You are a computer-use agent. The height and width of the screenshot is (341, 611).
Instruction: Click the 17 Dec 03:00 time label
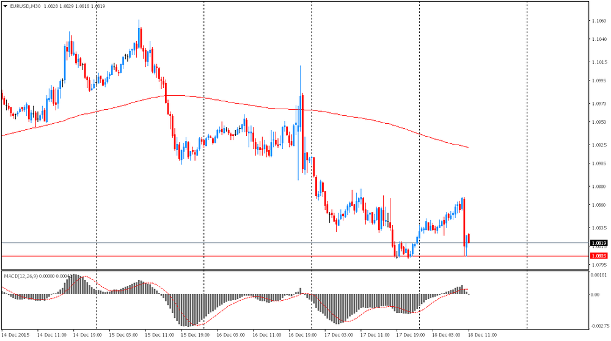pyautogui.click(x=339, y=335)
